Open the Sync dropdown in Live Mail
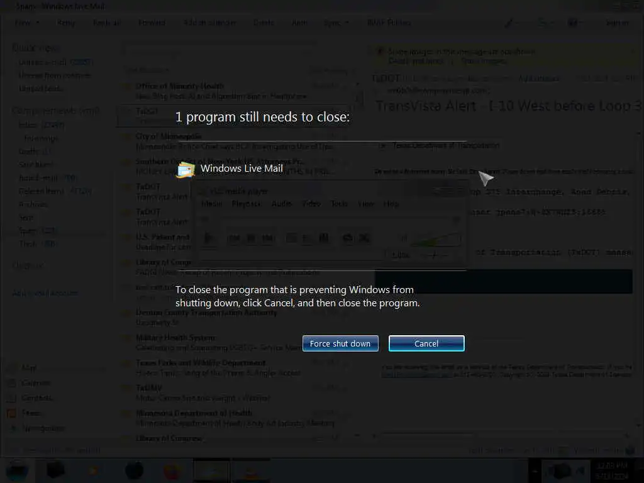644x483 pixels. click(x=336, y=23)
